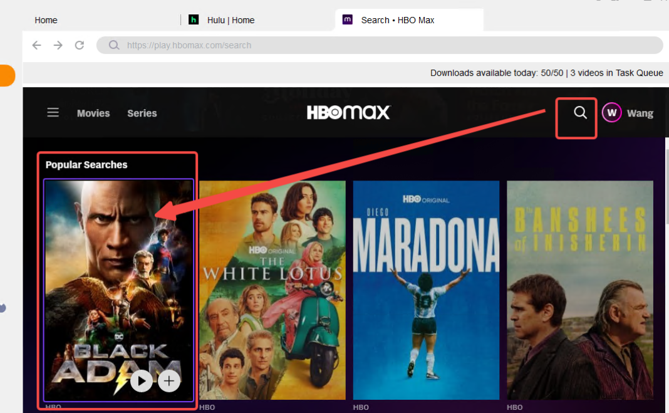
Task: Go back with the browser back arrow
Action: click(37, 45)
